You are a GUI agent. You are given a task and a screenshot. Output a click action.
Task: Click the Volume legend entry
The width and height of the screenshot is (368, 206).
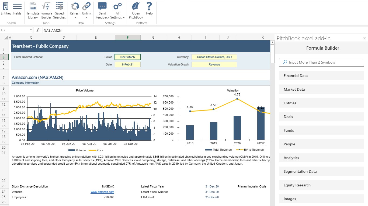click(77, 150)
